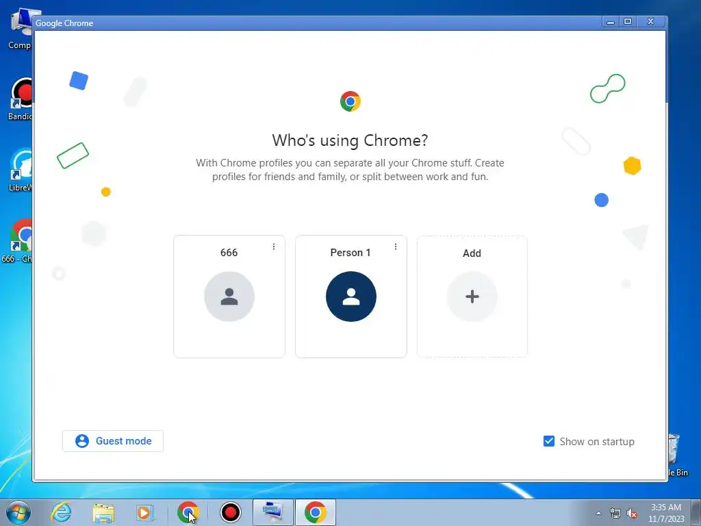Click the Show desktop strip after the clock
The height and width of the screenshot is (526, 701).
696,512
